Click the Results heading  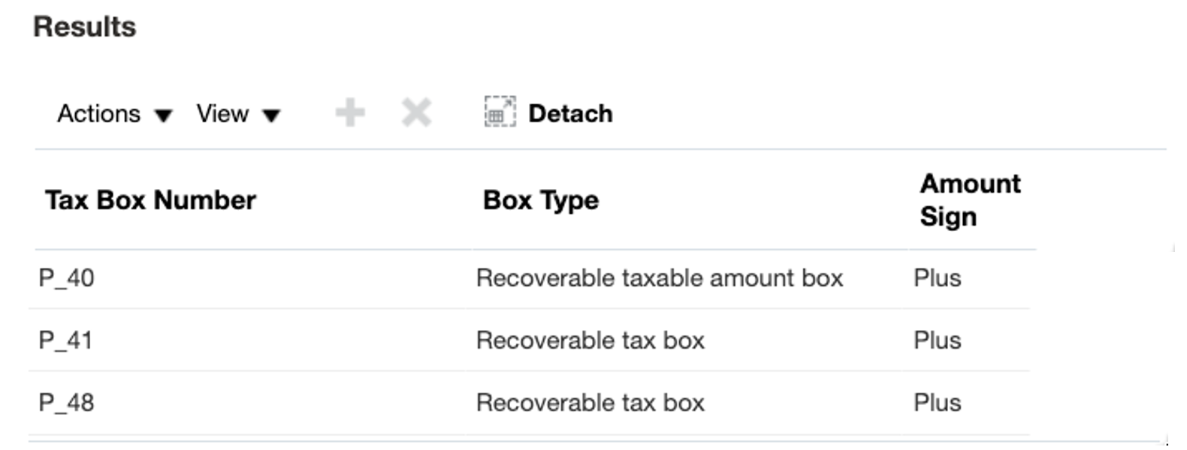85,25
